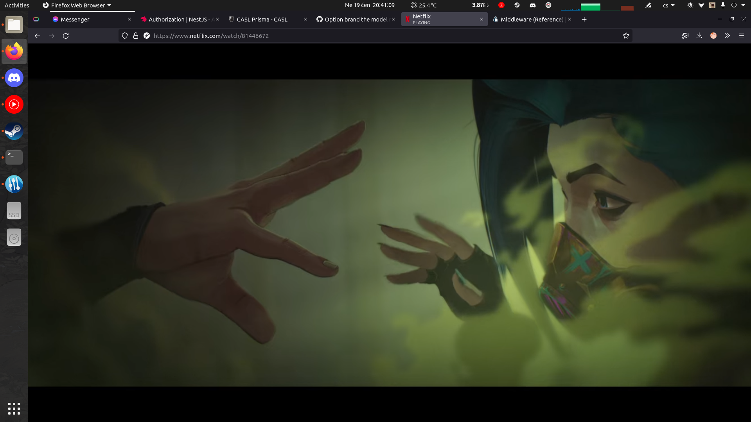Reload the current Netflix page

pos(66,36)
